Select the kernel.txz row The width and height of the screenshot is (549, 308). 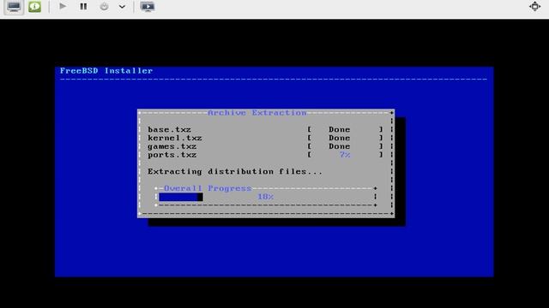[265, 138]
